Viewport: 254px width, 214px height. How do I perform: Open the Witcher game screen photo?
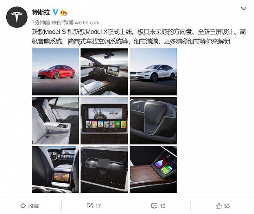104,121
